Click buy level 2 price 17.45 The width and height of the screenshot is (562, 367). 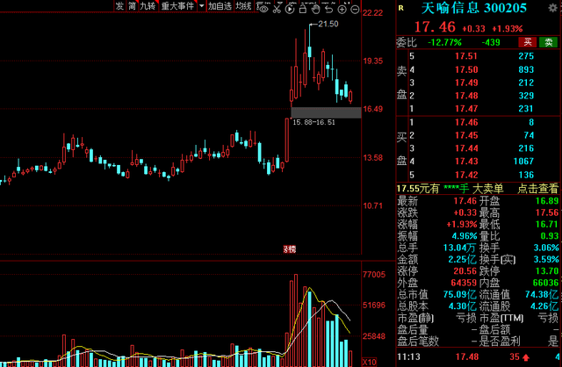tap(466, 135)
